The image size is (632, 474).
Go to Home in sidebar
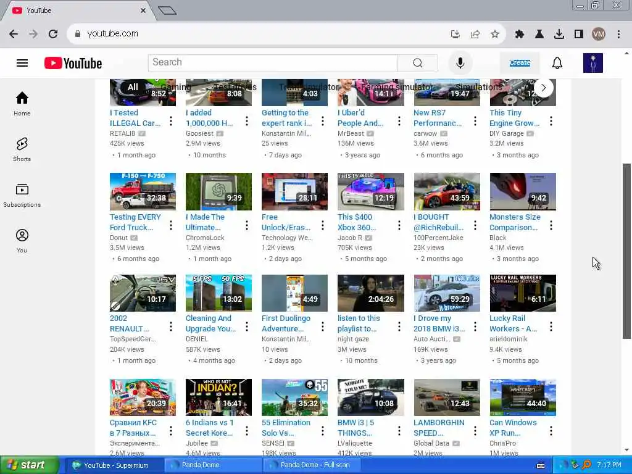(x=22, y=104)
